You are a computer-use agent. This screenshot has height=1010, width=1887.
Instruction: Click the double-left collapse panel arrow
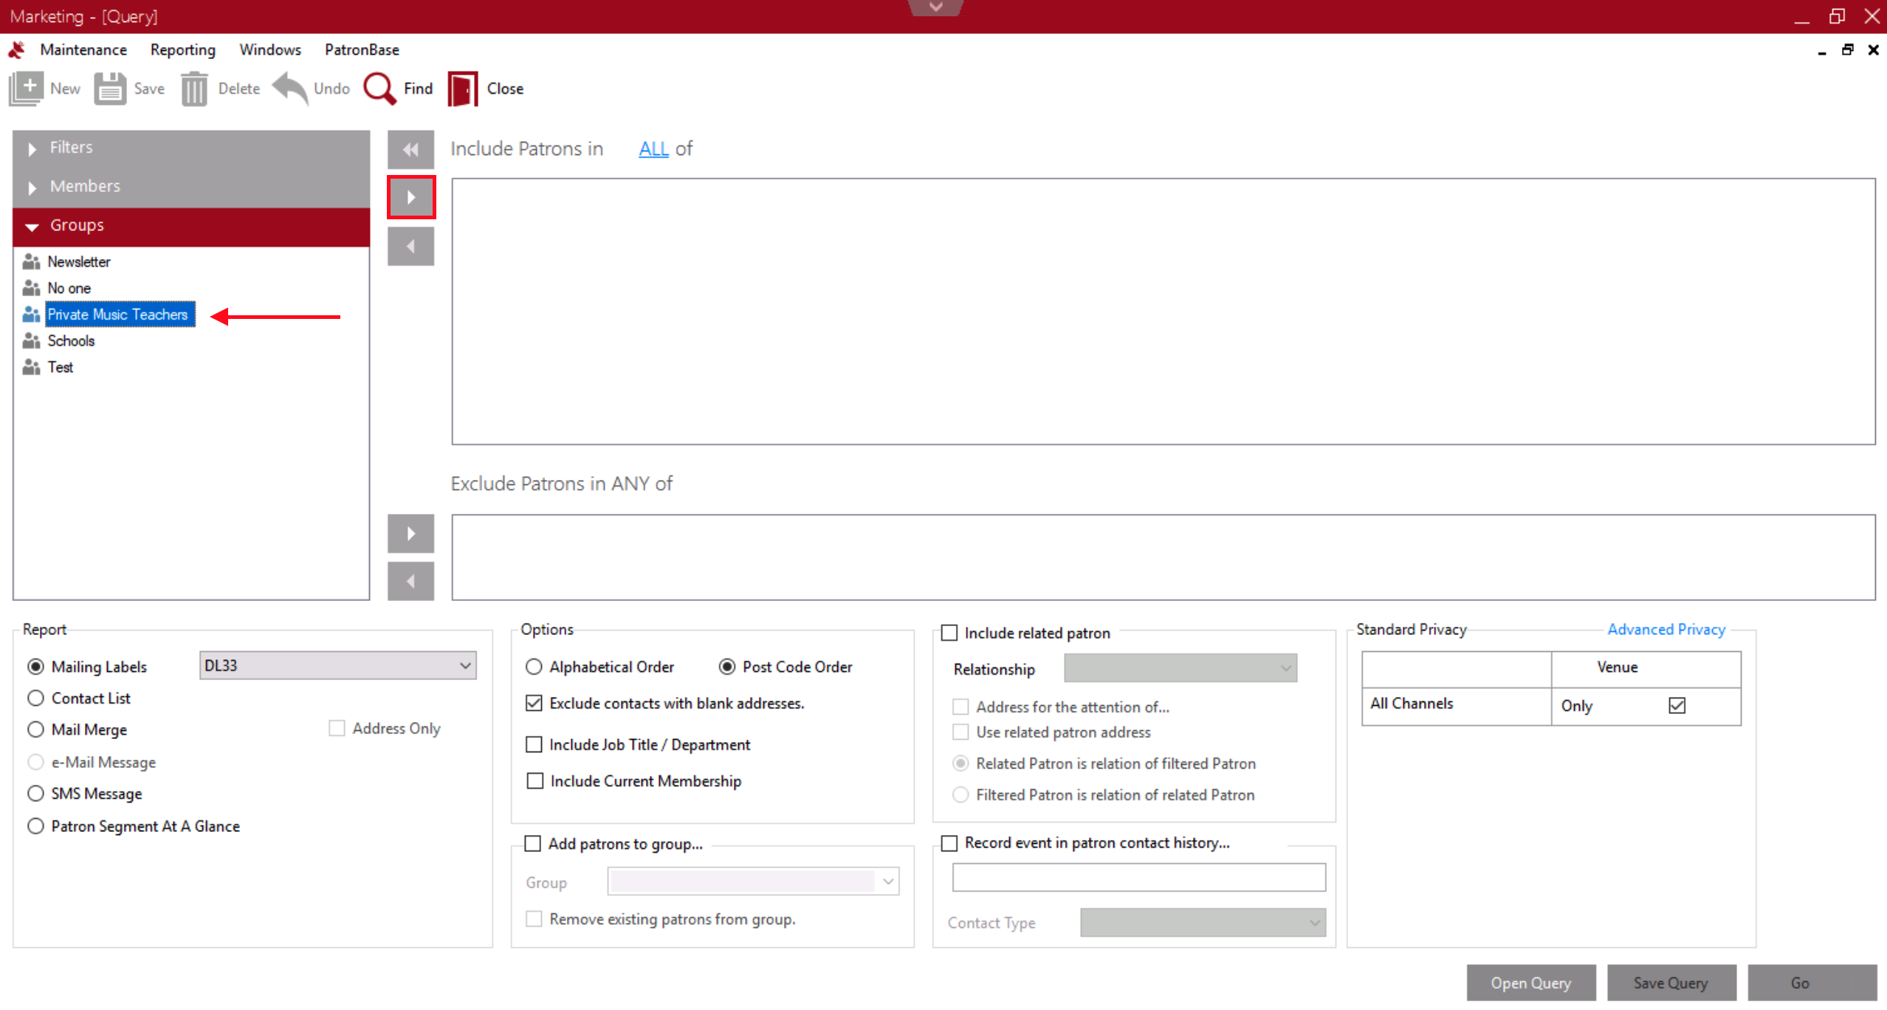pyautogui.click(x=410, y=150)
